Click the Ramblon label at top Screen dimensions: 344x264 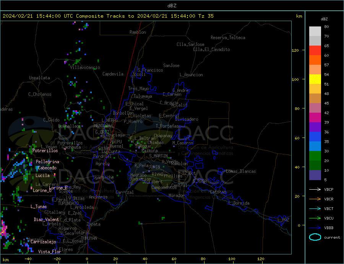tap(138, 32)
